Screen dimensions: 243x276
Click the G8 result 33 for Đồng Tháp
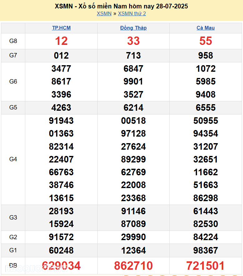[134, 41]
